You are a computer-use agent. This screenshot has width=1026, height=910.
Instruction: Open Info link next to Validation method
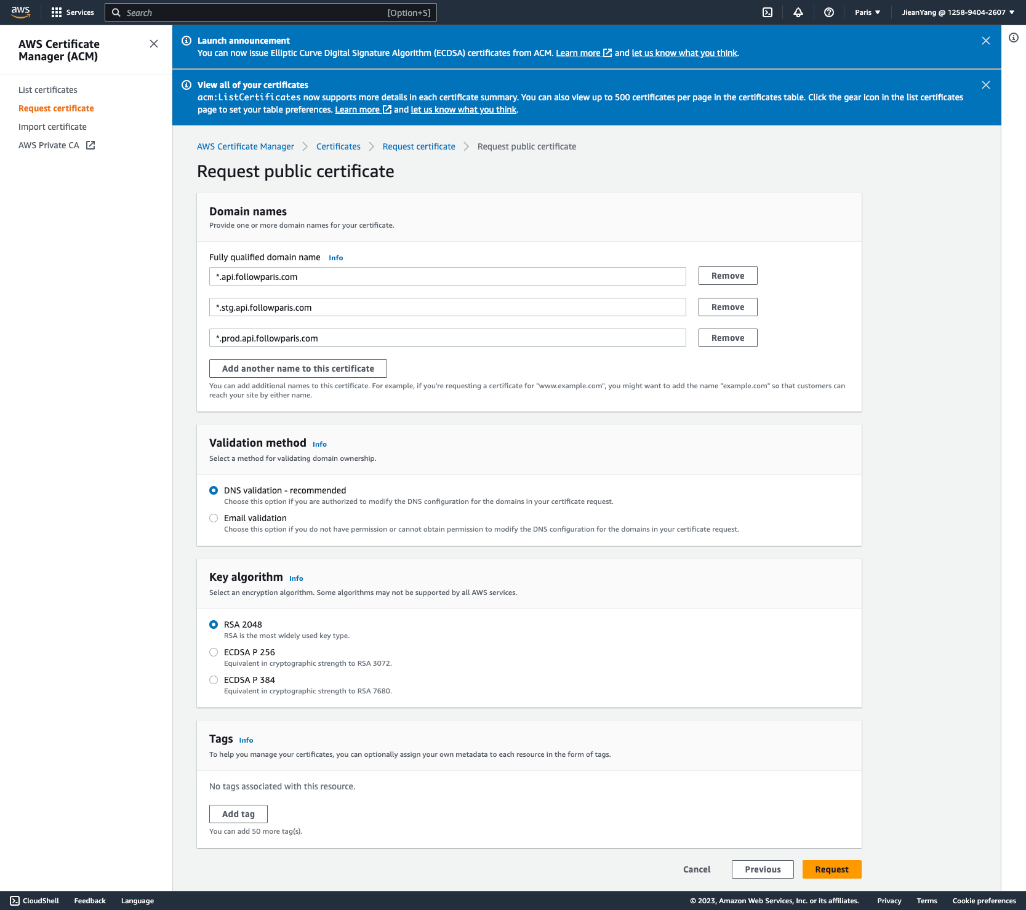tap(319, 444)
